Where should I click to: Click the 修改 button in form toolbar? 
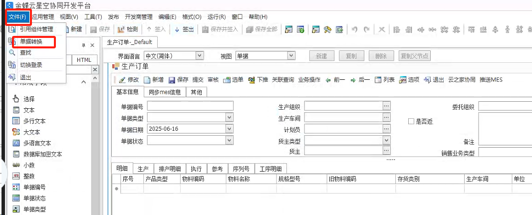(x=129, y=80)
